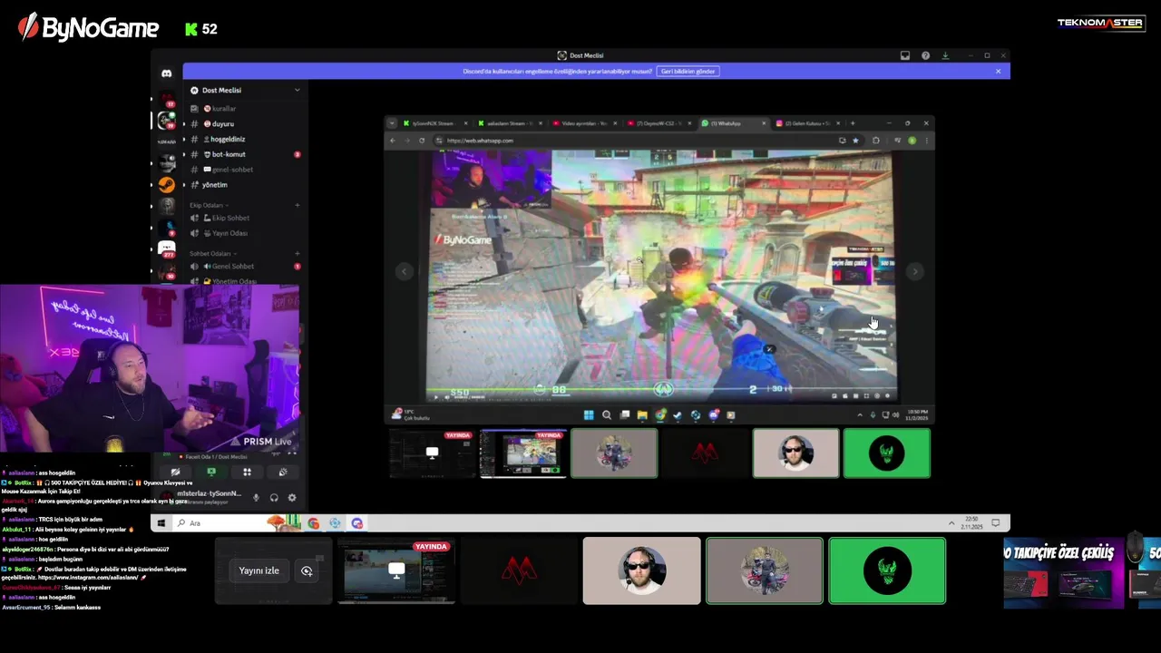Image resolution: width=1161 pixels, height=653 pixels.
Task: Open user settings gear in Discord
Action: click(291, 497)
